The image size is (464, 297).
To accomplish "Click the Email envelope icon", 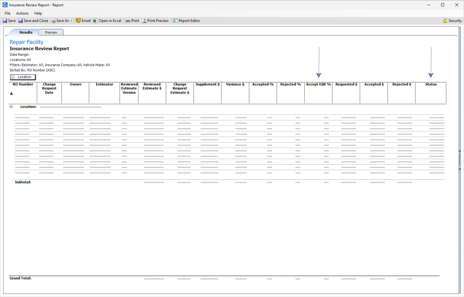I will point(78,21).
